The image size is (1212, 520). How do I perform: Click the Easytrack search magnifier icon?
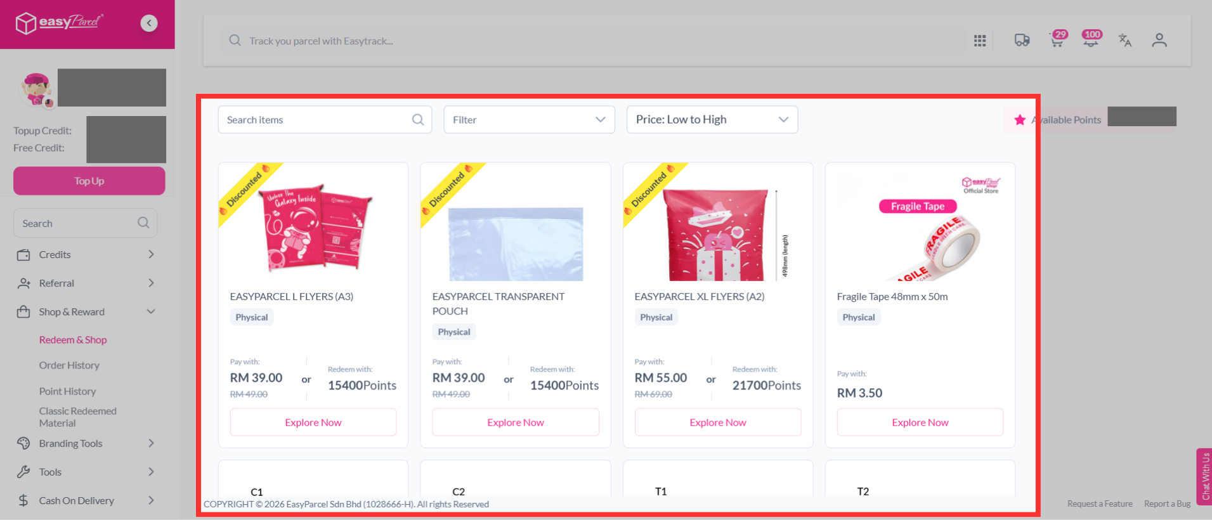[x=235, y=41]
